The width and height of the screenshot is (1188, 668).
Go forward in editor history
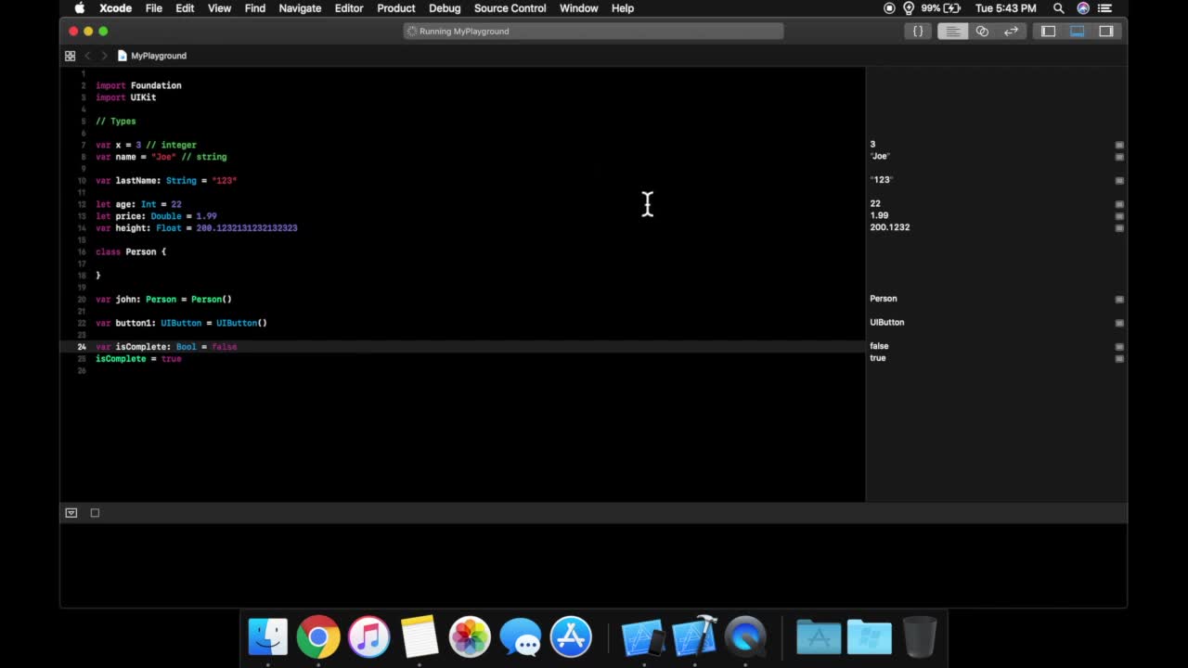(x=104, y=56)
